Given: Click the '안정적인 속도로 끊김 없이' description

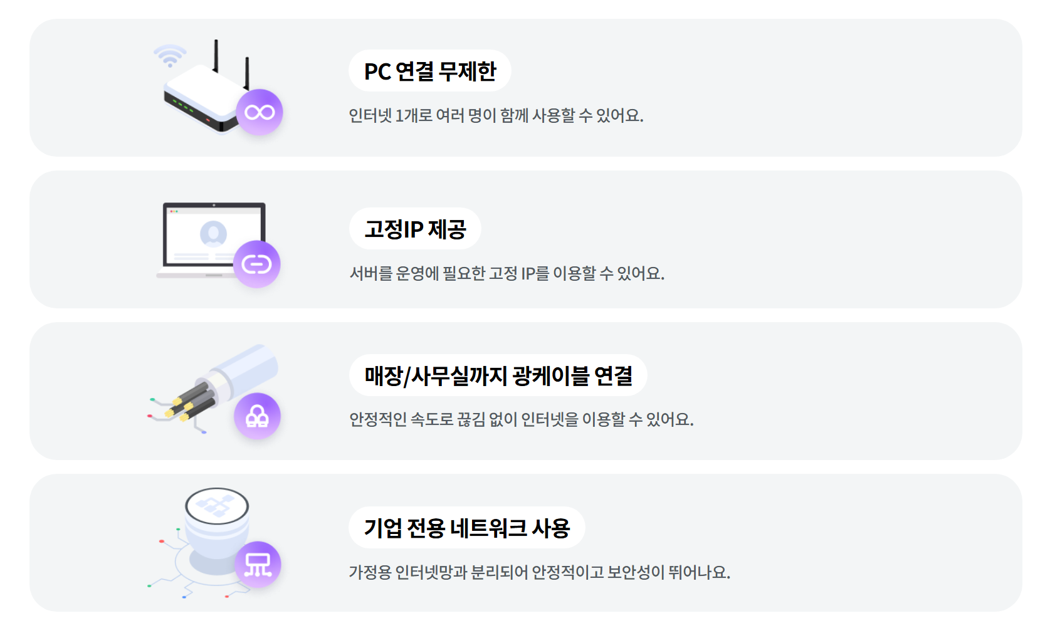Looking at the screenshot, I should pos(522,419).
